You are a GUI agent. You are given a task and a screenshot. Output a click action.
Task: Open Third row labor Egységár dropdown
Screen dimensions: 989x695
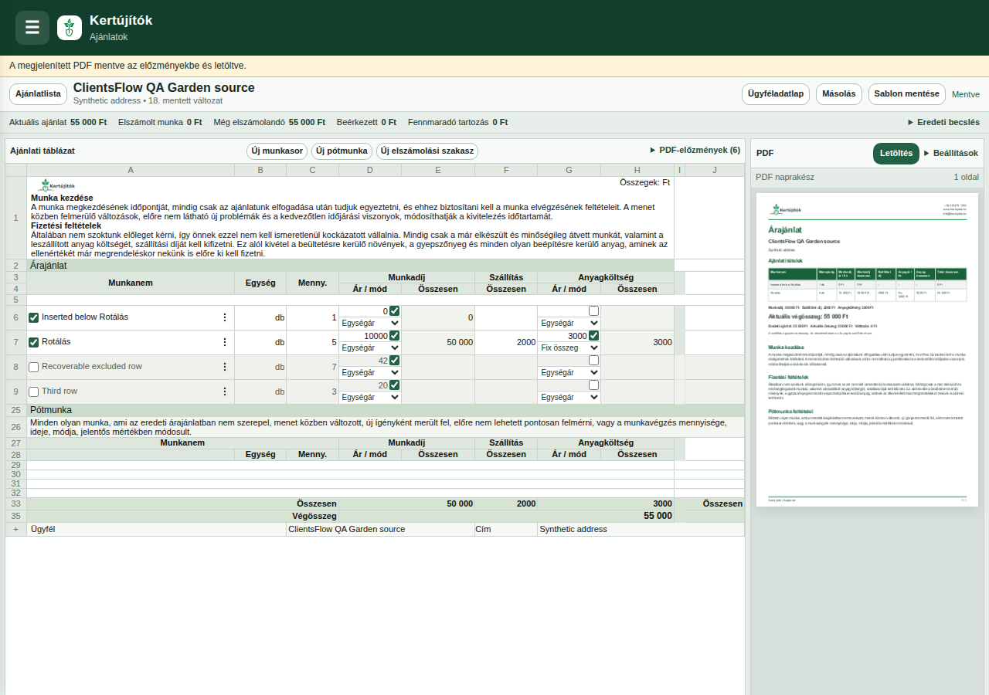[370, 398]
